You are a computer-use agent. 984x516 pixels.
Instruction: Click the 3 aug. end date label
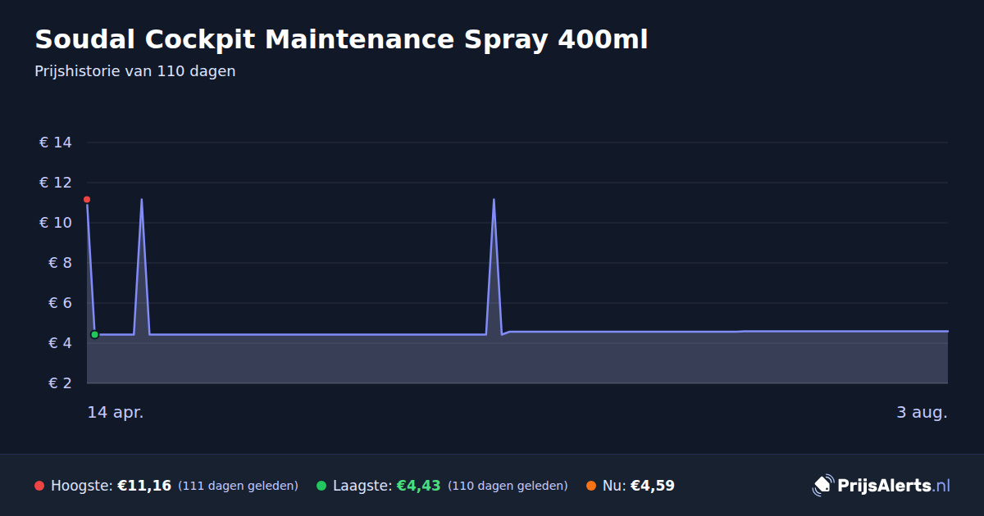click(x=922, y=412)
